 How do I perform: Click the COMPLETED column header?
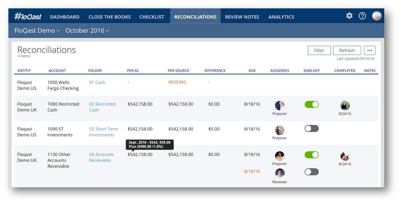[x=345, y=71]
